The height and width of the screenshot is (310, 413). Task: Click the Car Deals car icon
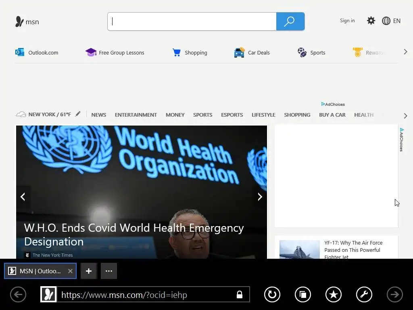pos(239,52)
